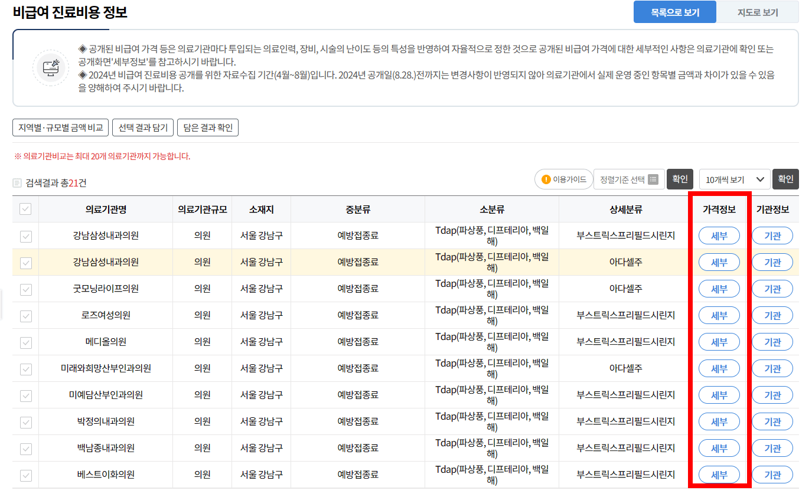Toggle checkbox for 베스트이화의원 row
The width and height of the screenshot is (812, 497).
point(25,475)
